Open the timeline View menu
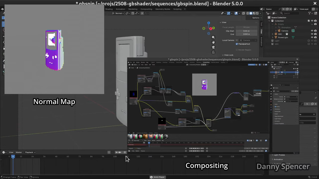Screen dimensions: 319x179 (x=11, y=152)
